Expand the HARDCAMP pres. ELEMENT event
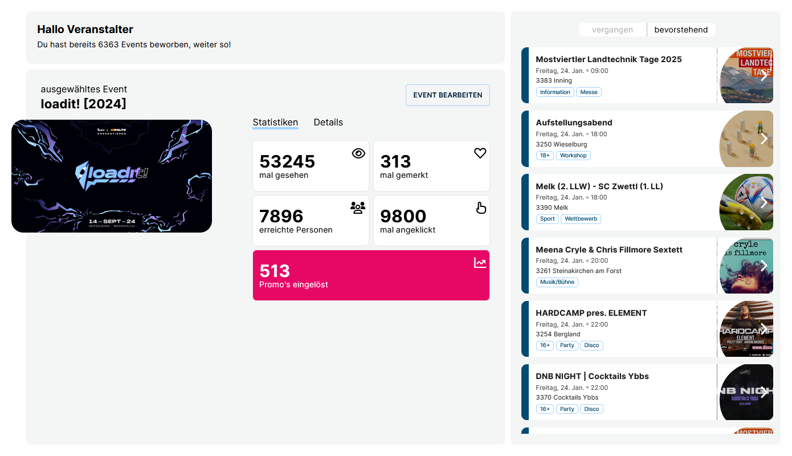This screenshot has height=456, width=792. click(x=764, y=328)
